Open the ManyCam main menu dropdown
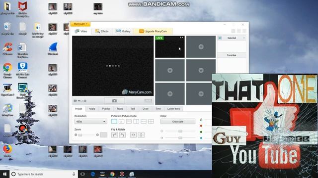 point(80,24)
